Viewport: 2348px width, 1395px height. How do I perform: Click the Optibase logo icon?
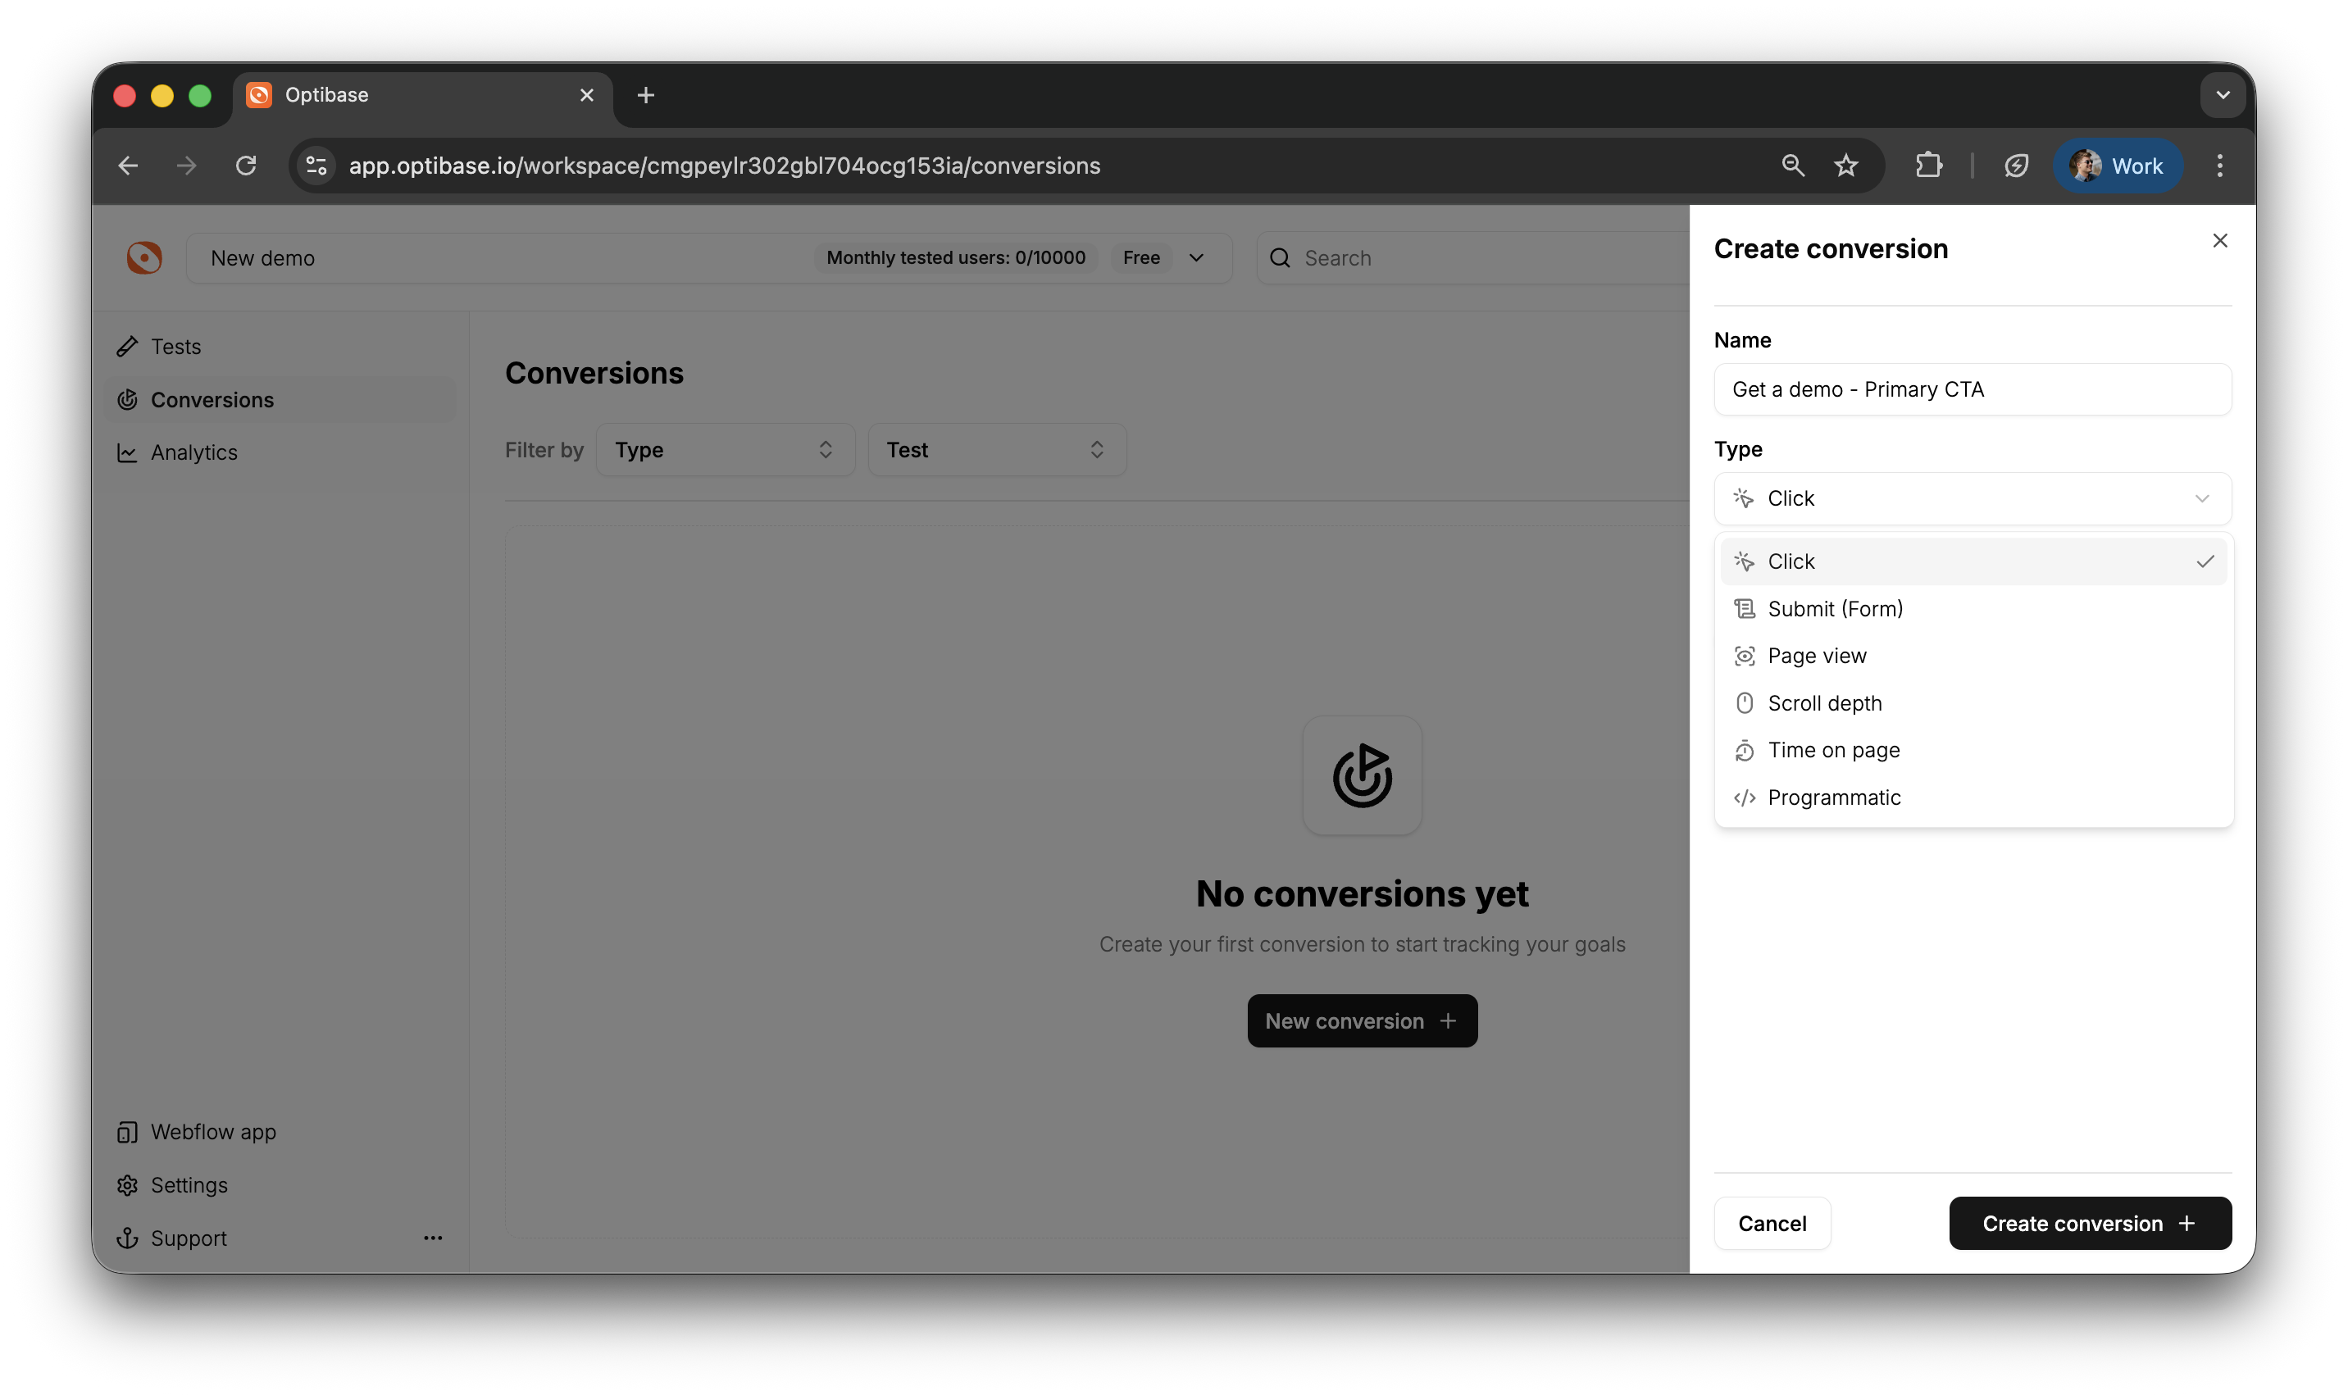[143, 257]
